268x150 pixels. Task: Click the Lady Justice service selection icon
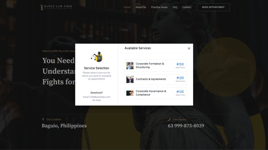(x=97, y=57)
